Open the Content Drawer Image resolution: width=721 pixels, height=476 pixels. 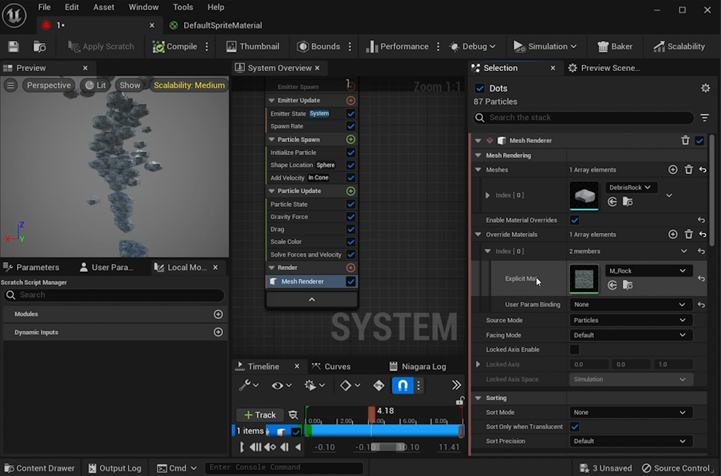tap(39, 468)
